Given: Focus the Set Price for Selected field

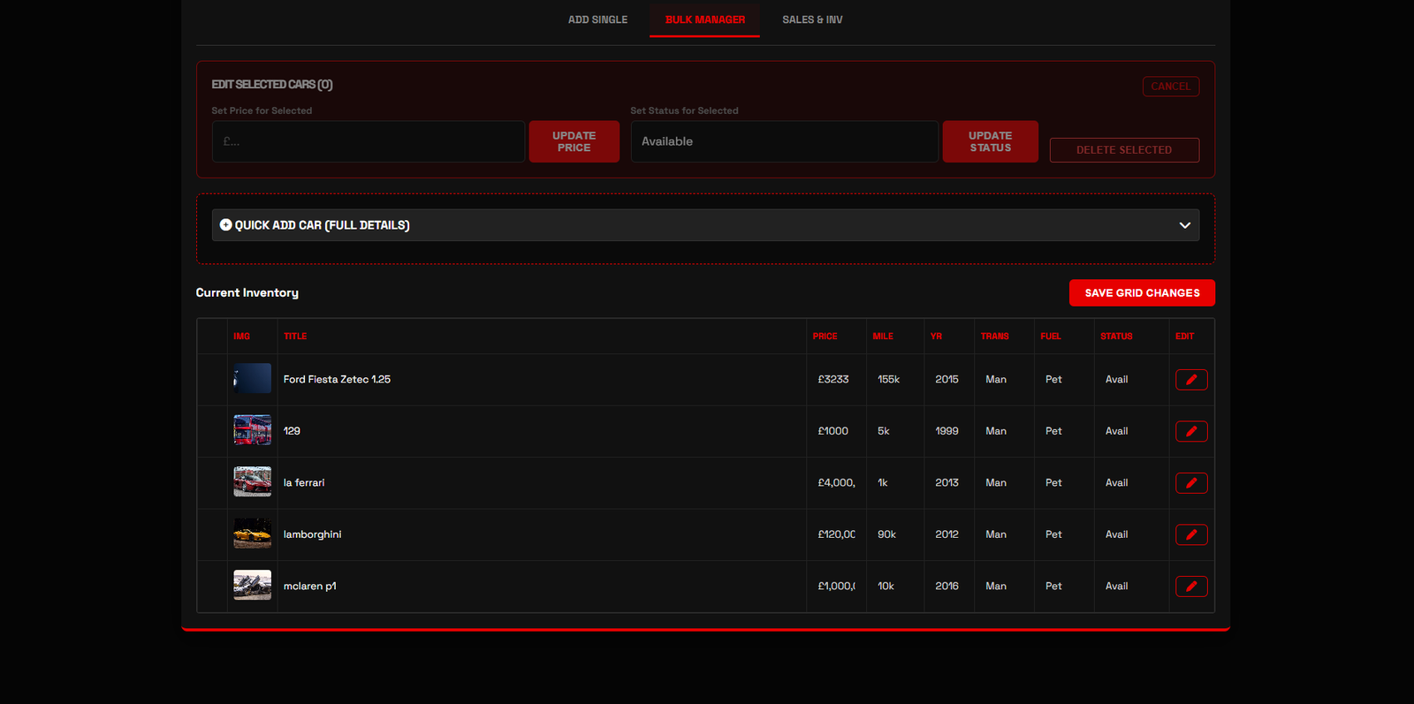Looking at the screenshot, I should [369, 141].
